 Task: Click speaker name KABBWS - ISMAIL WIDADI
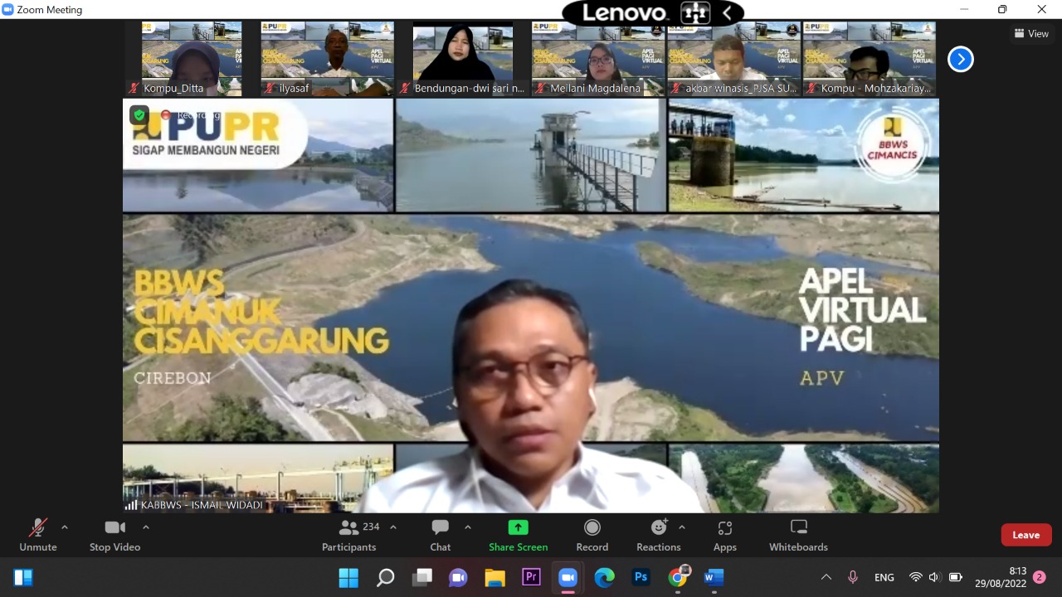tap(202, 504)
